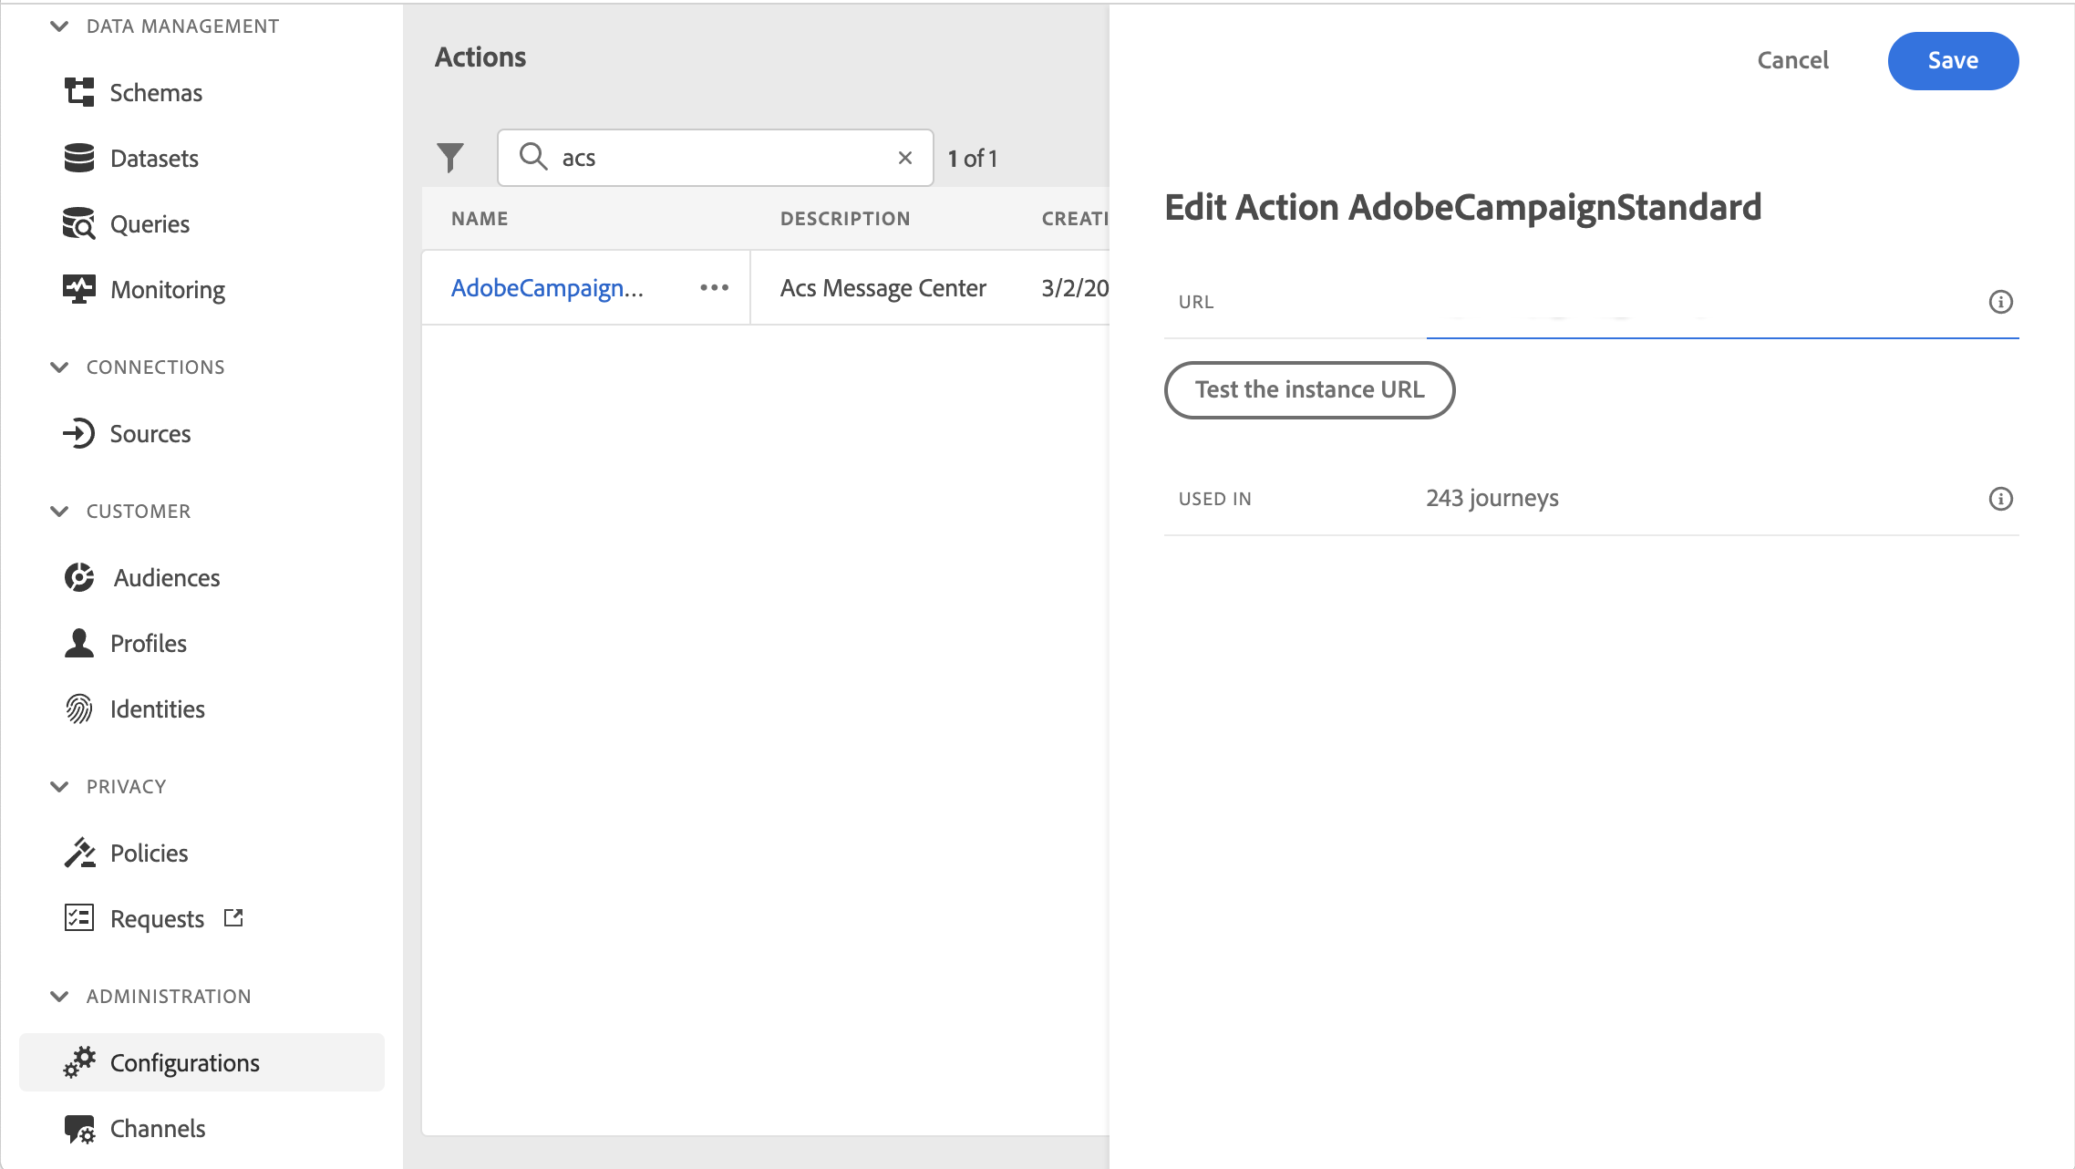The width and height of the screenshot is (2075, 1169).
Task: Click the Save button
Action: click(1952, 61)
